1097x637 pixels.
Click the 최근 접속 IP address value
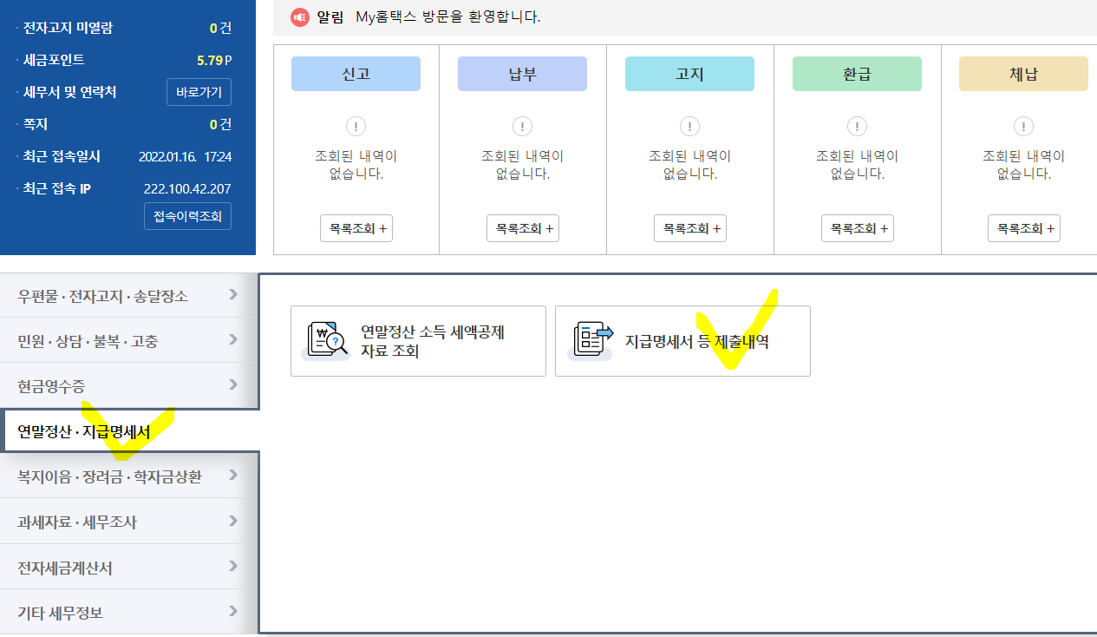pyautogui.click(x=187, y=188)
